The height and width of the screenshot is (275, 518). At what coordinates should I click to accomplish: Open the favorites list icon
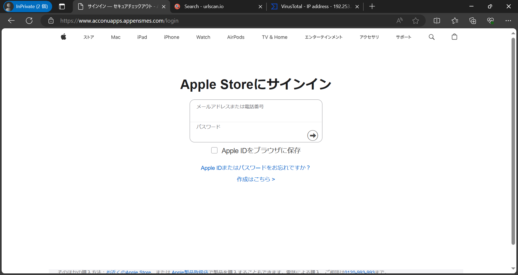(x=455, y=20)
